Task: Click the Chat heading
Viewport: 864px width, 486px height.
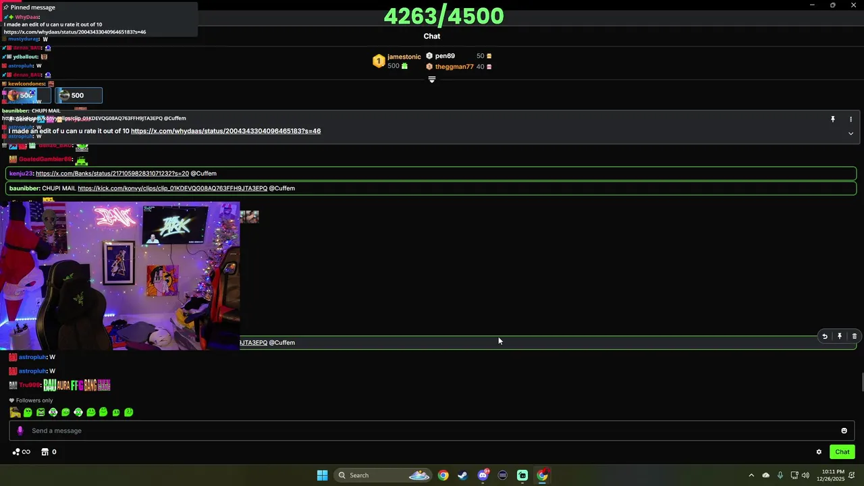Action: click(x=432, y=36)
